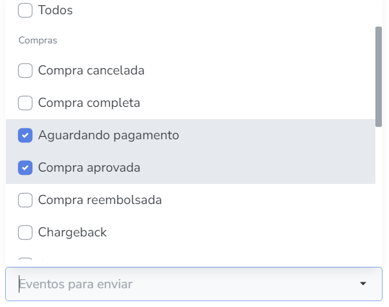Image resolution: width=389 pixels, height=307 pixels.
Task: Uncheck the Aguardando pagamento checkmark
Action: tap(25, 135)
